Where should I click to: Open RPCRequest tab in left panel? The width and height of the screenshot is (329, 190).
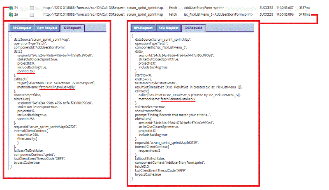tap(21, 28)
